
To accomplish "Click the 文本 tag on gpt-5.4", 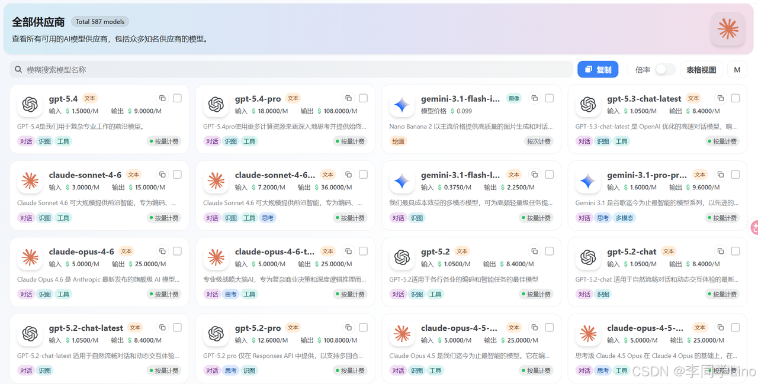I will pyautogui.click(x=89, y=99).
